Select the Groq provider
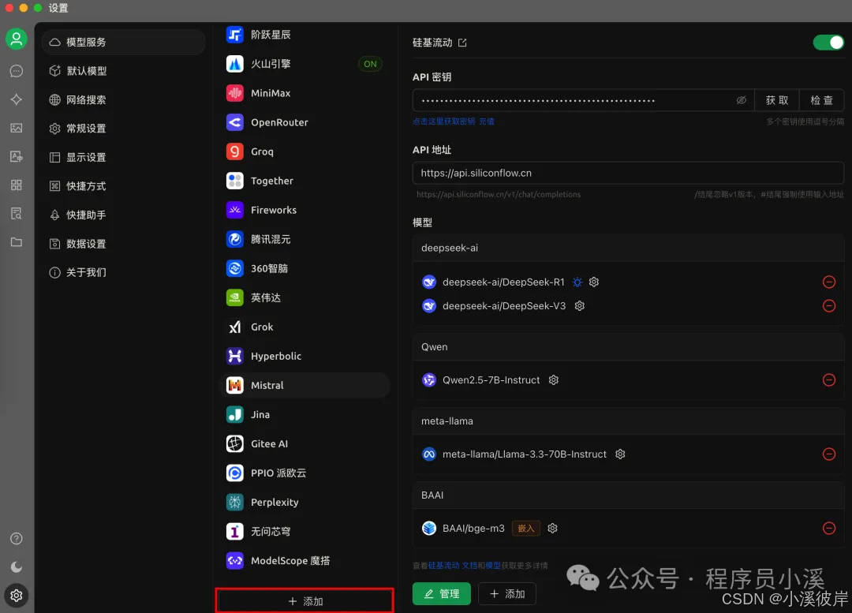Screen dimensions: 852x613 (x=305, y=151)
